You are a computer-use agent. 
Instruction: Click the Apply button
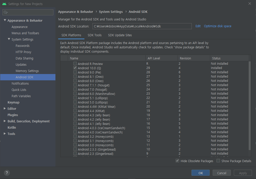pyautogui.click(x=243, y=173)
